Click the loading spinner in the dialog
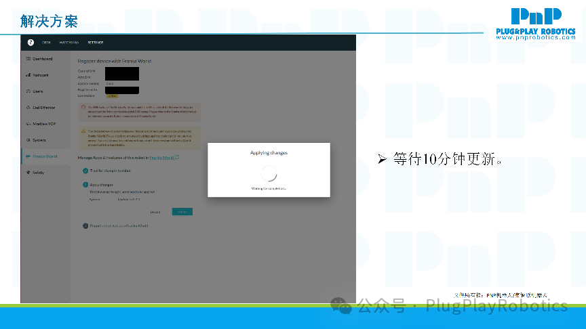This screenshot has width=586, height=329. tap(269, 173)
